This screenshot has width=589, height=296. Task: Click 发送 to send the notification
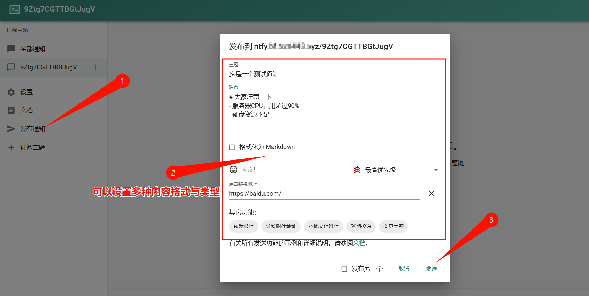(x=431, y=269)
